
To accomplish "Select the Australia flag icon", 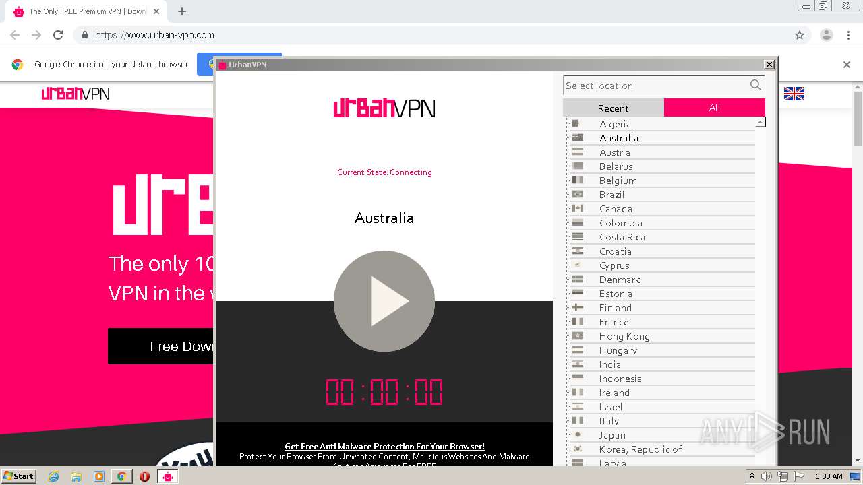I will pos(577,137).
